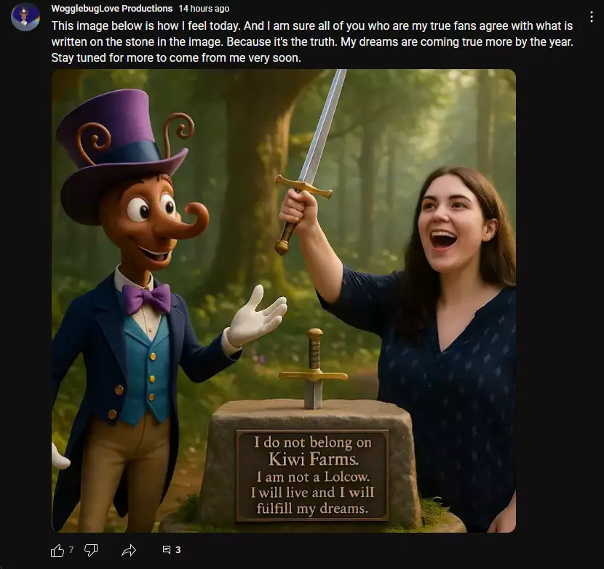Viewport: 604px width, 569px height.
Task: Click the comment count number 3
Action: pos(178,550)
